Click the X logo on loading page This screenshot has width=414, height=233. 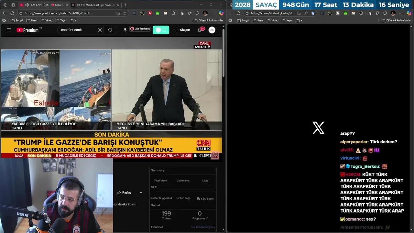click(318, 128)
